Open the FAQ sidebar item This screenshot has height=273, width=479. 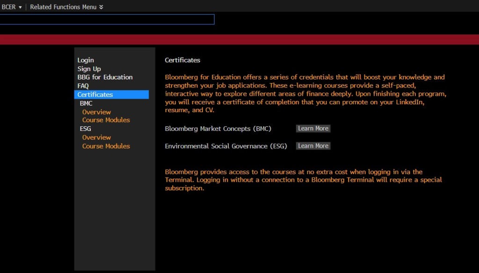click(83, 86)
